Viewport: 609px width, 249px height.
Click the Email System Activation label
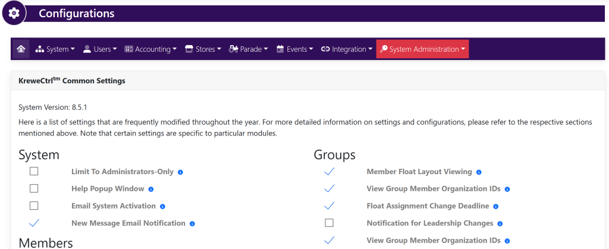(x=114, y=206)
